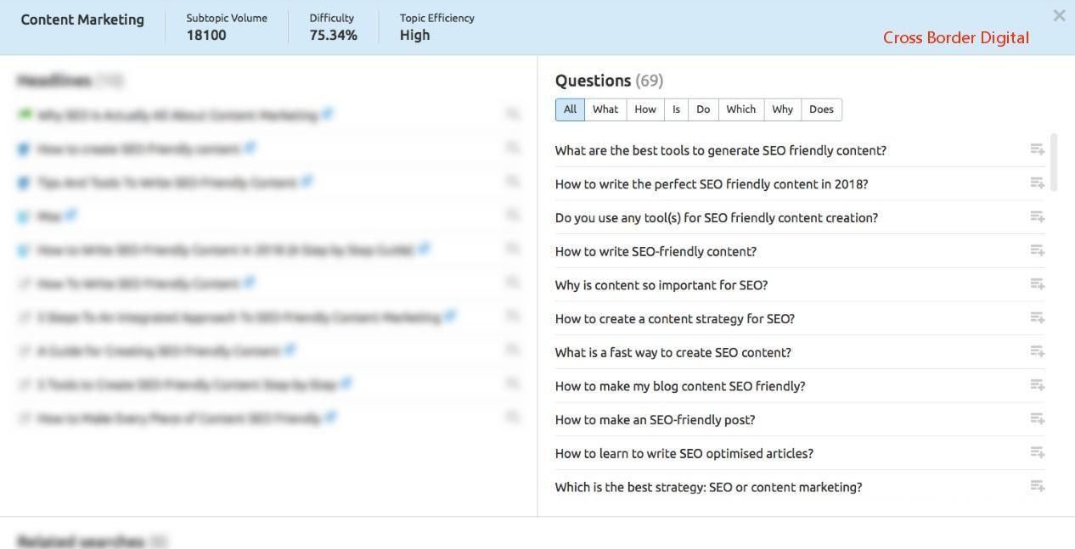
Task: Add 'Why is content so important' question icon
Action: point(1037,284)
